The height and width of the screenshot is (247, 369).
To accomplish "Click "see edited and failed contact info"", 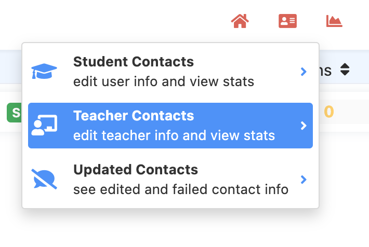I will (x=181, y=189).
